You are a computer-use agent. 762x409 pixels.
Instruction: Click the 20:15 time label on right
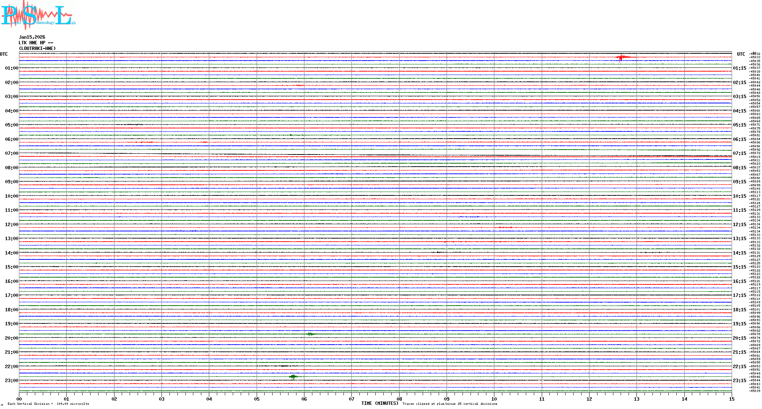click(739, 338)
